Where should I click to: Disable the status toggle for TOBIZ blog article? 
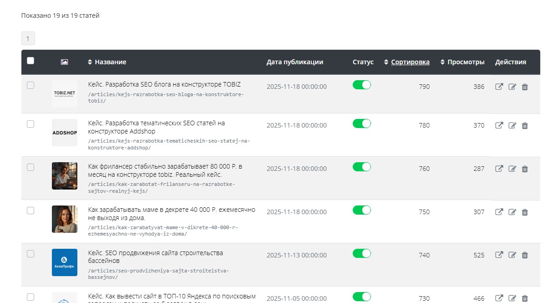[362, 85]
